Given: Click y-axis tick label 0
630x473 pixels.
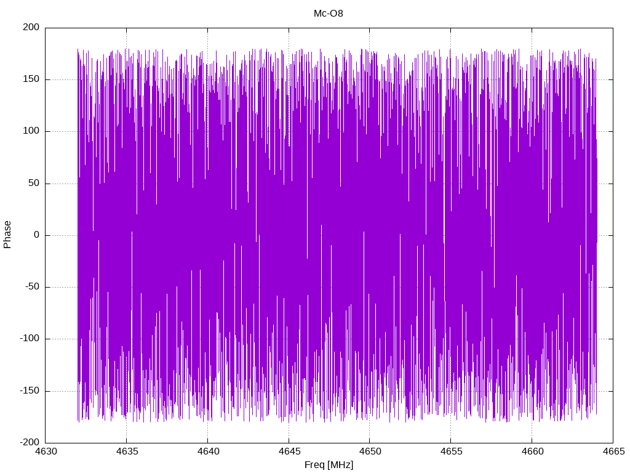Looking at the screenshot, I should (37, 235).
